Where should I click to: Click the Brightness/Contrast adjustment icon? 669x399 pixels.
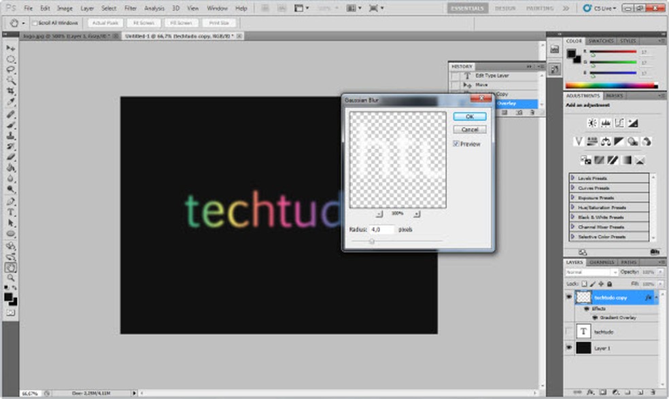coord(592,123)
